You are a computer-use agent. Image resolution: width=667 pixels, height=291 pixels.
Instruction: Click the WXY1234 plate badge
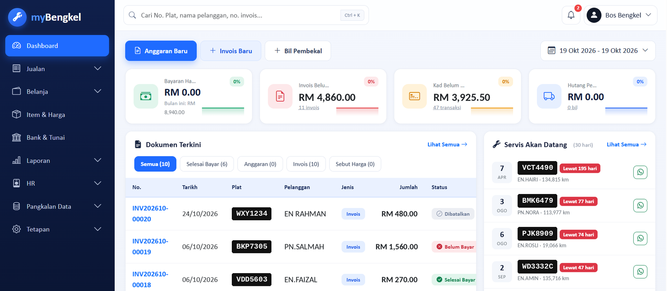point(251,214)
